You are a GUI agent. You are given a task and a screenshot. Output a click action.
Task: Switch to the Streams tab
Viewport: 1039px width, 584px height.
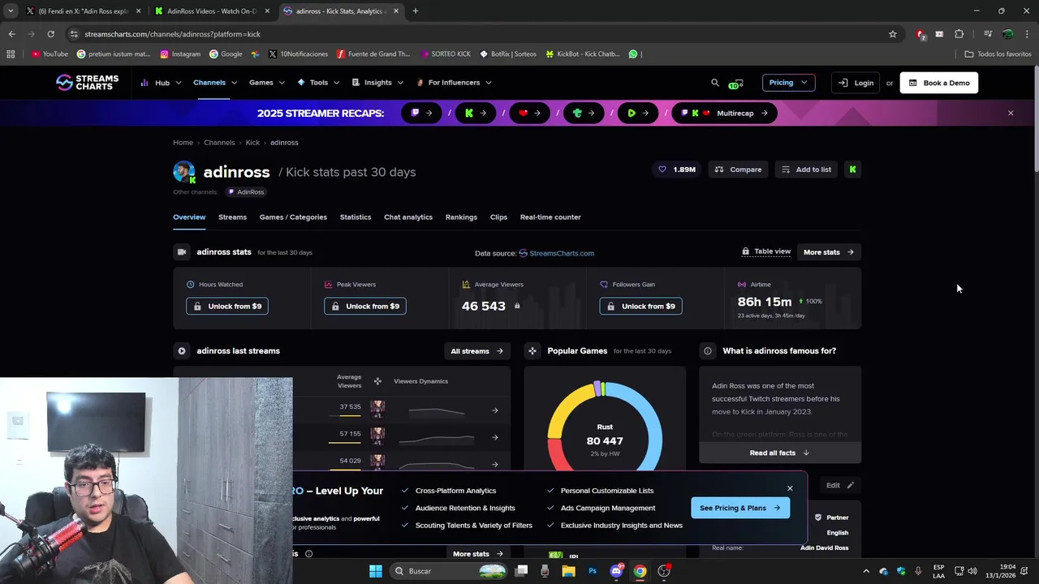(232, 217)
